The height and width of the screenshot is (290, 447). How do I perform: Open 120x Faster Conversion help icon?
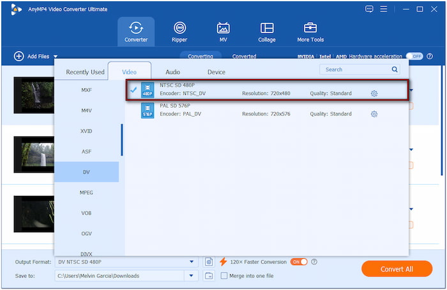(314, 262)
